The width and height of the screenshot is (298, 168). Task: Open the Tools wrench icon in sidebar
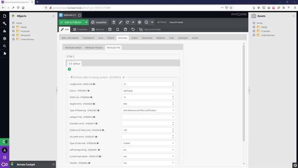5,24
